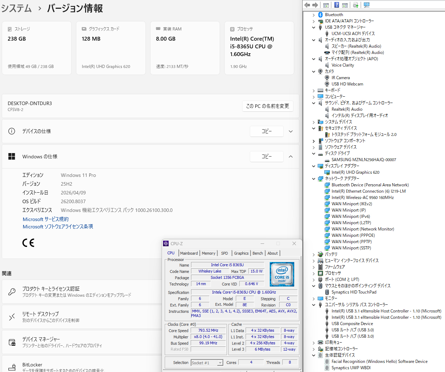Click the forward arrow in Device Manager toolbar

point(315,5)
